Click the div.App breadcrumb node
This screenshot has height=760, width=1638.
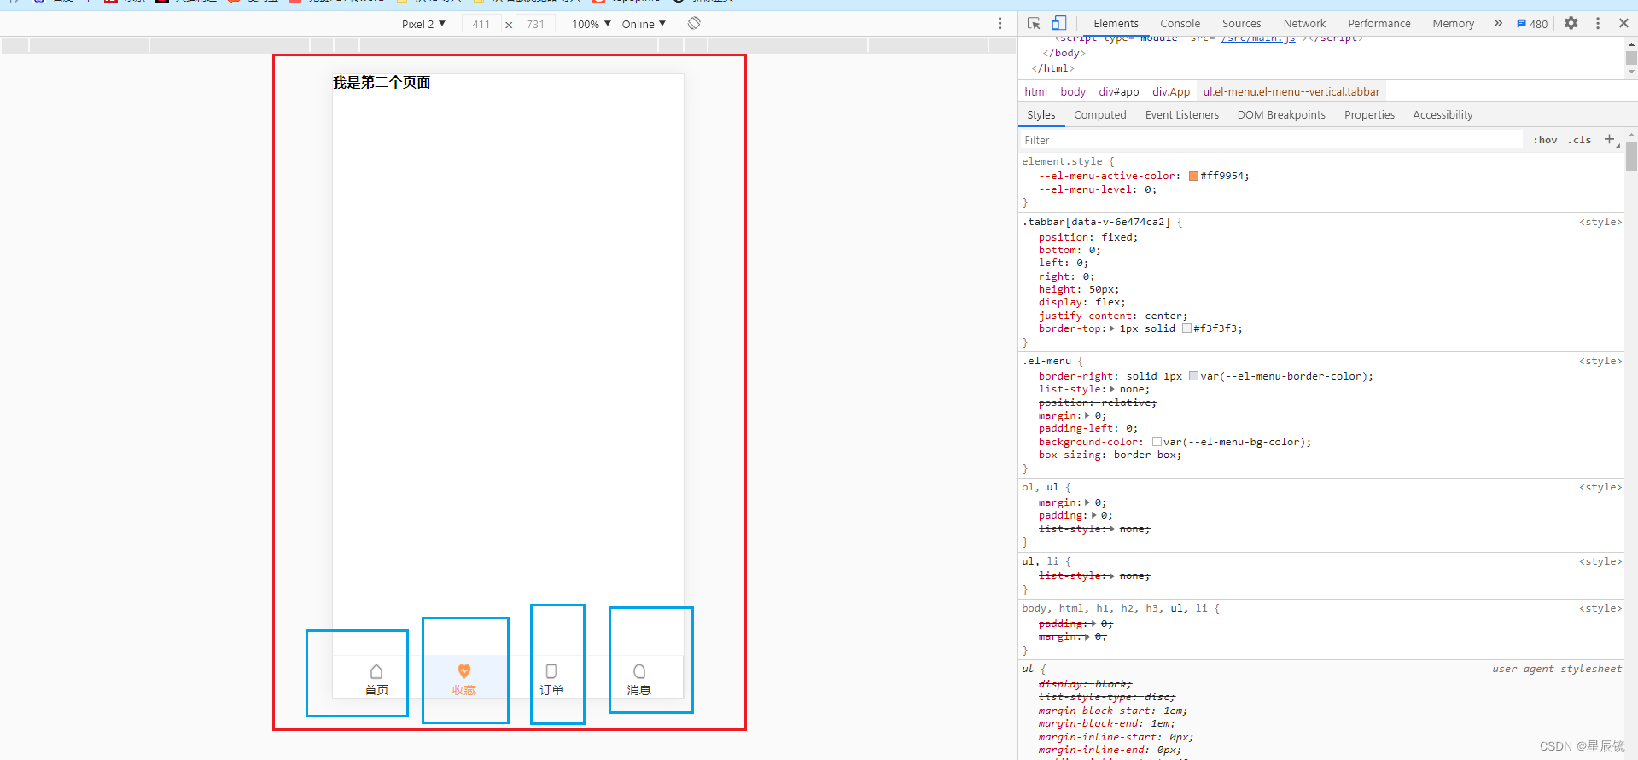pos(1171,92)
